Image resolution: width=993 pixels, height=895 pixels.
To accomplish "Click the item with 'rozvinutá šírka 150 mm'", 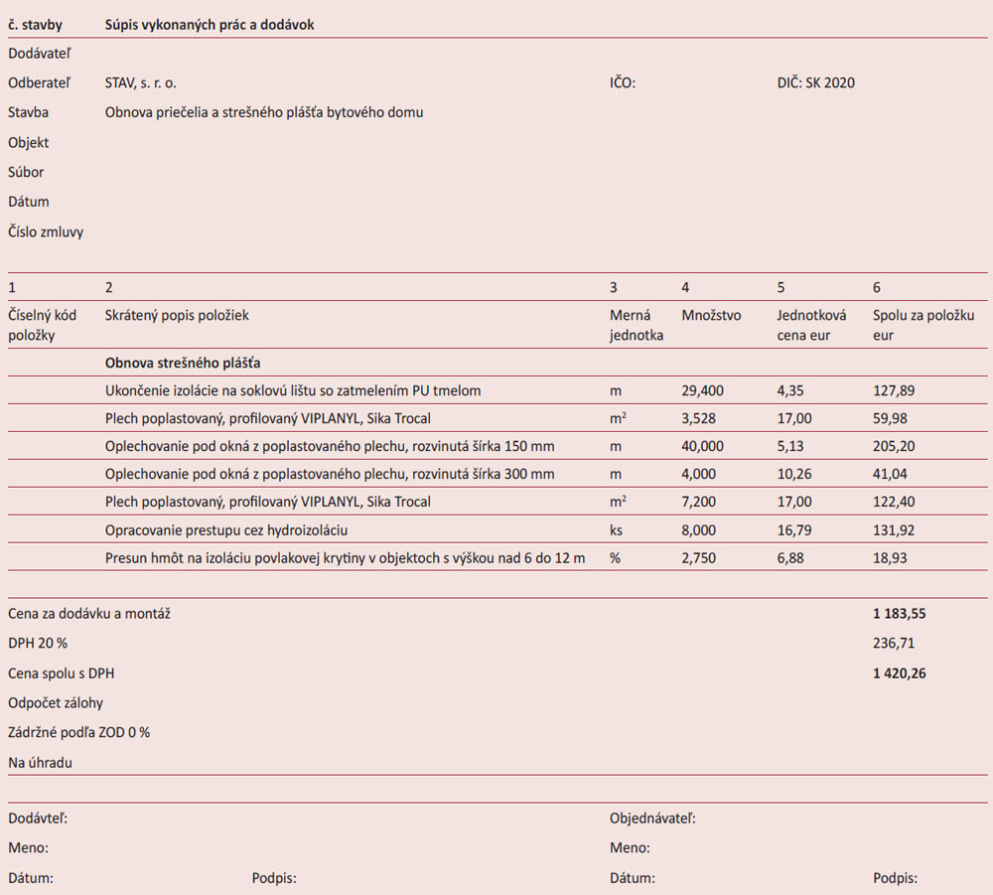I will (x=330, y=447).
